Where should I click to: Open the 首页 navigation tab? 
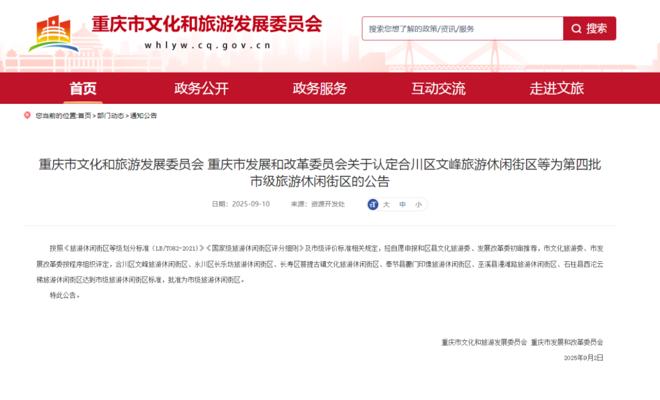[83, 89]
